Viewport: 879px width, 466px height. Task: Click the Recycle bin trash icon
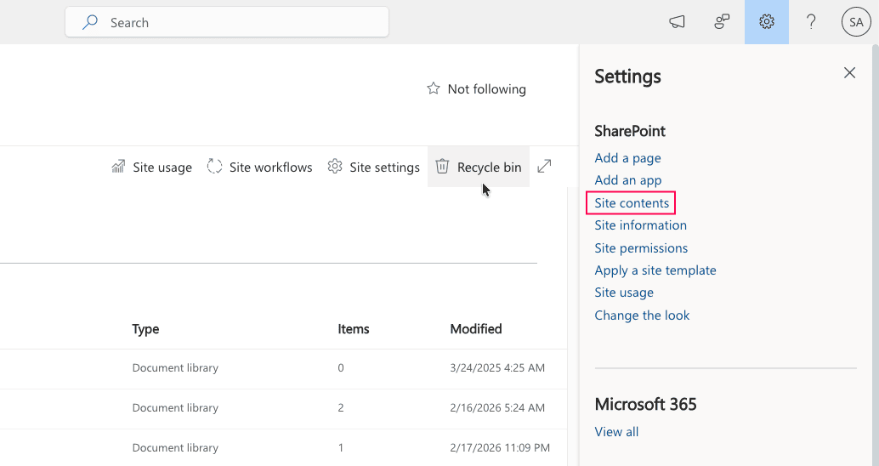[442, 167]
